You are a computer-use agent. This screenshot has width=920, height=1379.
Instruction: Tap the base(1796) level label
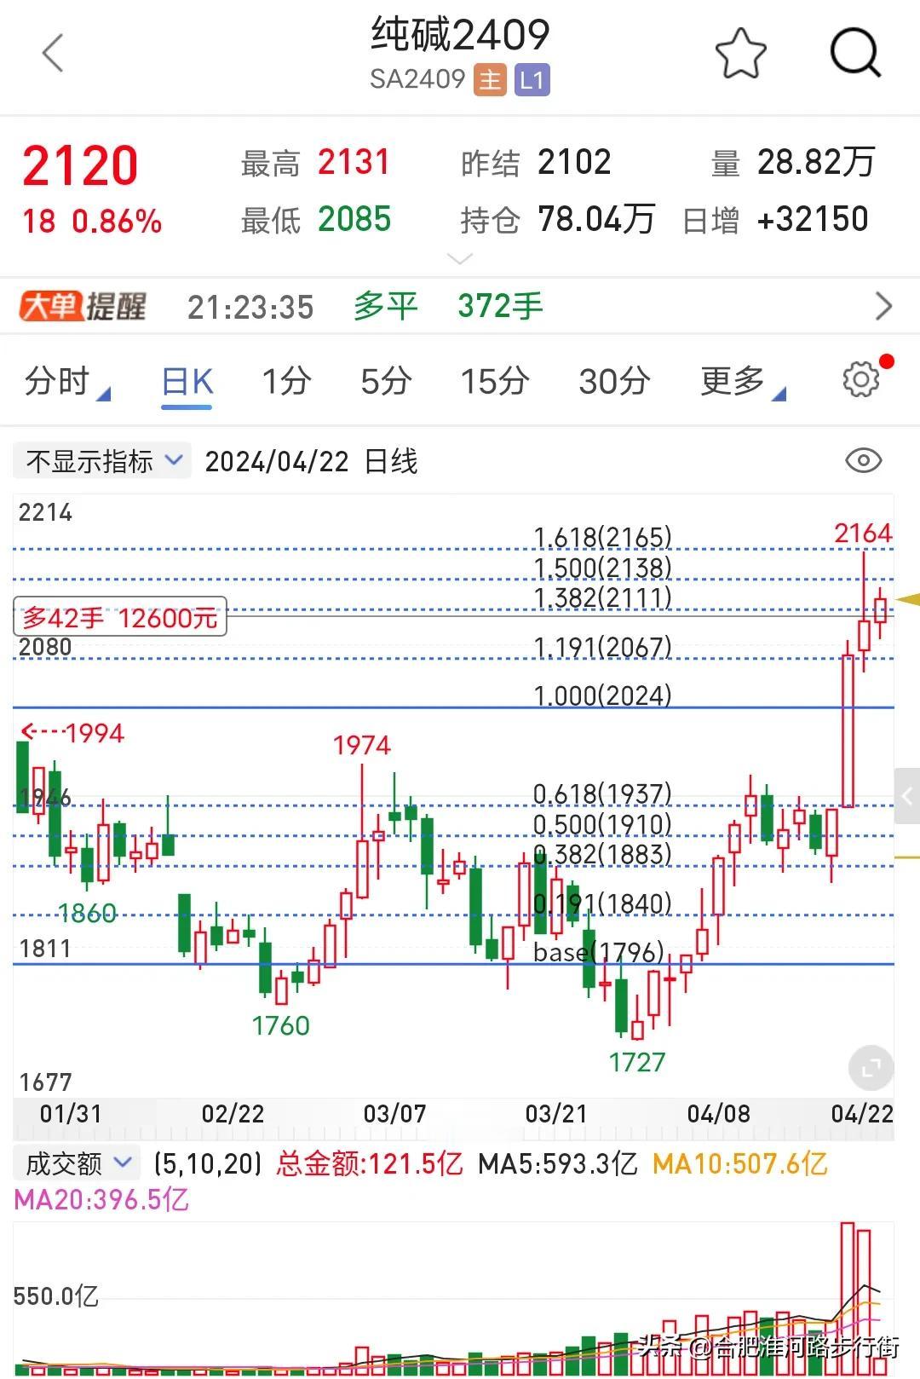click(x=599, y=951)
